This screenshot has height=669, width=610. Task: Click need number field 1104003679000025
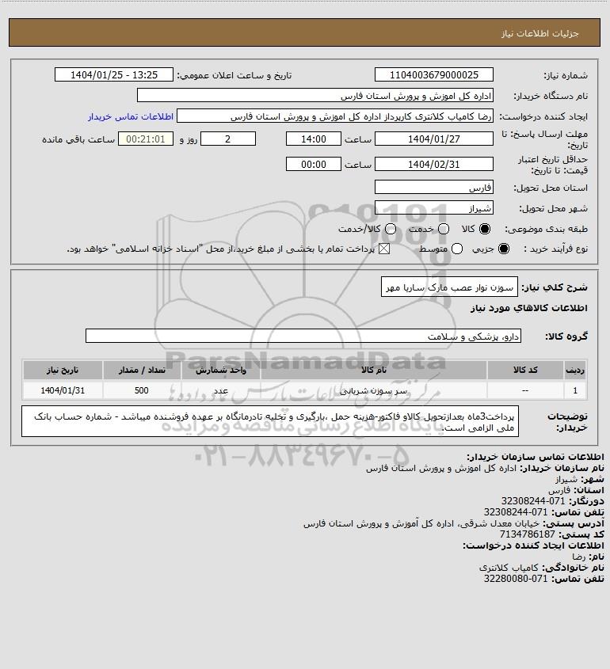click(433, 74)
